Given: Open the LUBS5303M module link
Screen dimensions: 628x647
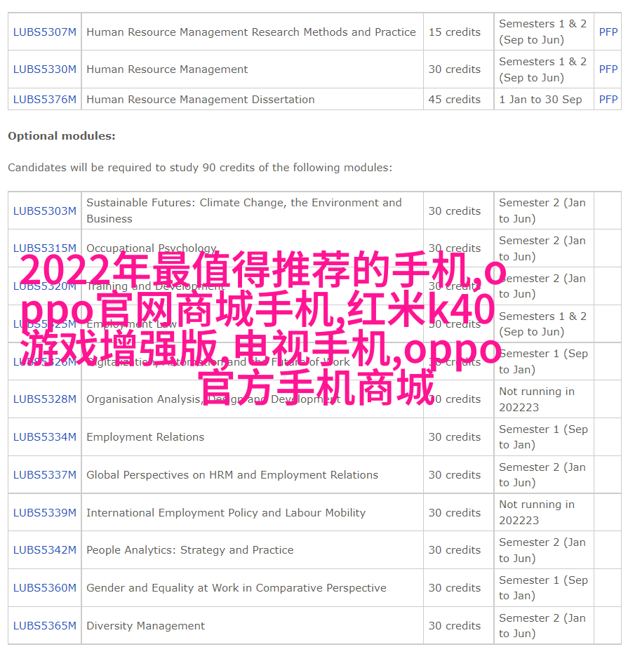Looking at the screenshot, I should [x=45, y=211].
